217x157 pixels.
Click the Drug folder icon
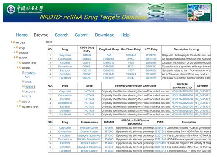[x=17, y=47]
